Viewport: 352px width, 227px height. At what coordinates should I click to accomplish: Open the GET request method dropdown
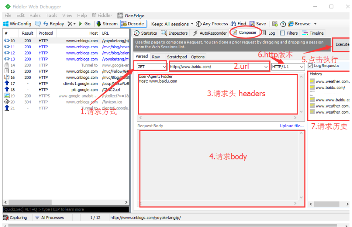tap(152, 66)
